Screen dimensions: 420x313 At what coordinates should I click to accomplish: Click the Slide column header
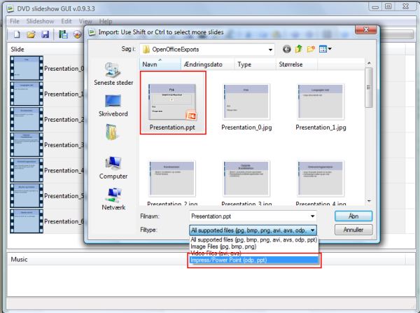tap(46, 49)
